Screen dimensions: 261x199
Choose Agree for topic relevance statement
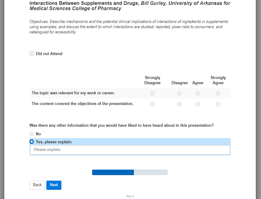(x=198, y=93)
